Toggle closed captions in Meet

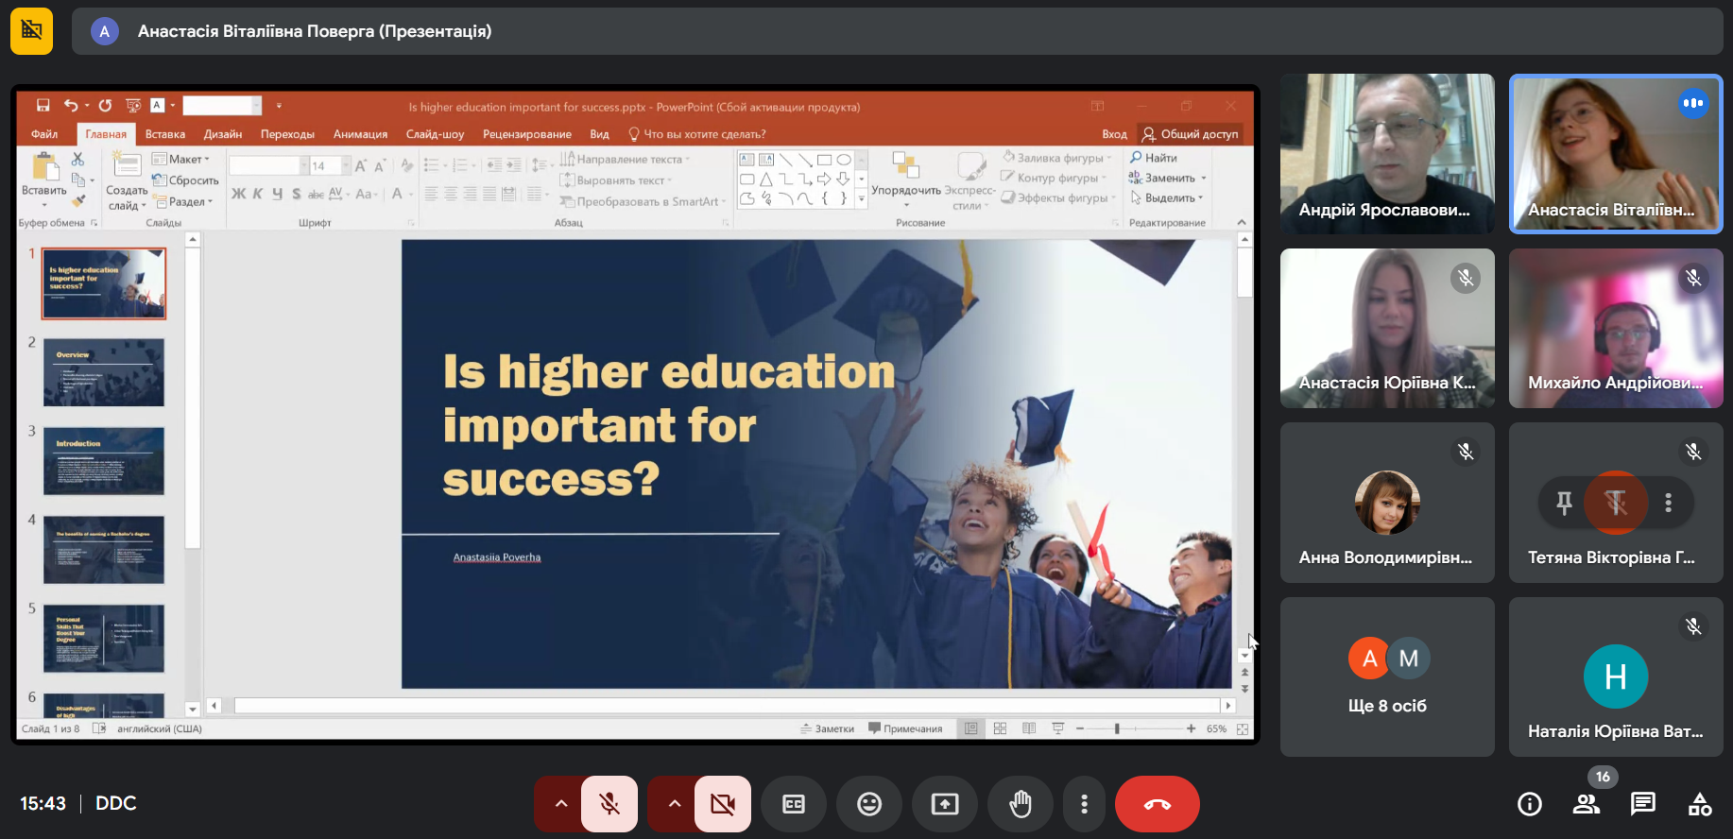pos(794,804)
